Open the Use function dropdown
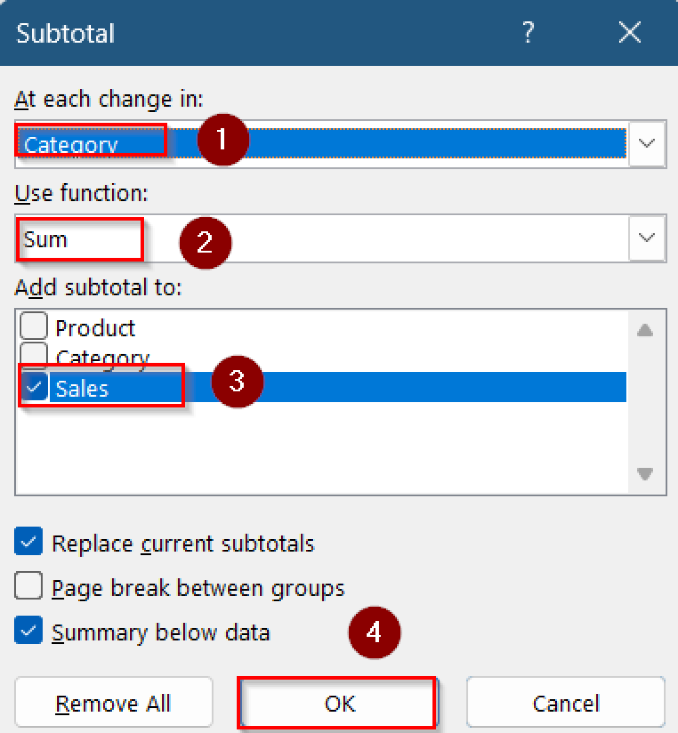Image resolution: width=678 pixels, height=733 pixels. point(646,239)
